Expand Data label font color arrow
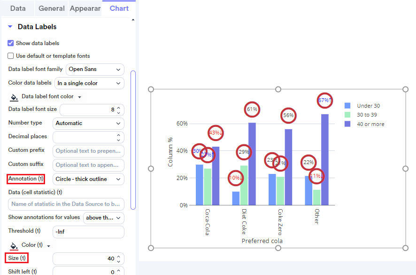Viewport: 416px width, 275px height. pyautogui.click(x=80, y=97)
